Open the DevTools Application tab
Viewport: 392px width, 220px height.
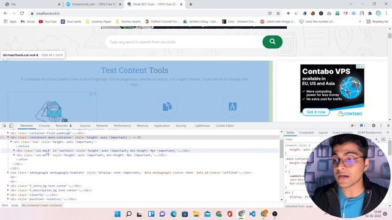pyautogui.click(x=162, y=126)
